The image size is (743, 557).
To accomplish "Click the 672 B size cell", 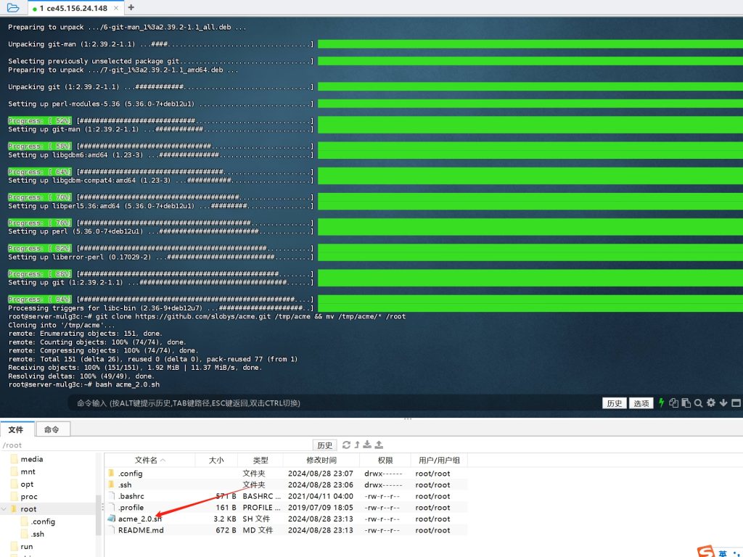I will [226, 530].
